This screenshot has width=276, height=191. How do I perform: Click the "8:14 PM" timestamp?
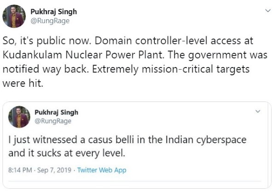(20, 170)
